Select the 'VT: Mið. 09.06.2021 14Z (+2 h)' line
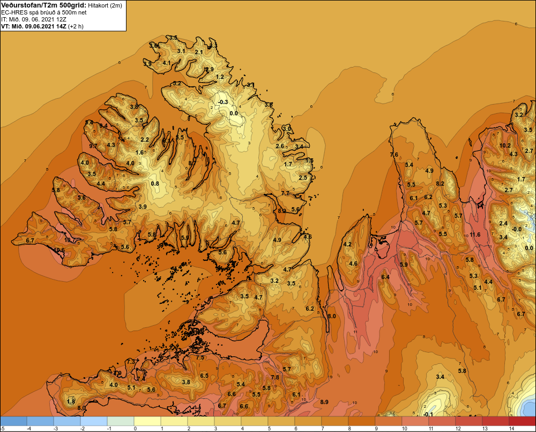 pyautogui.click(x=42, y=26)
